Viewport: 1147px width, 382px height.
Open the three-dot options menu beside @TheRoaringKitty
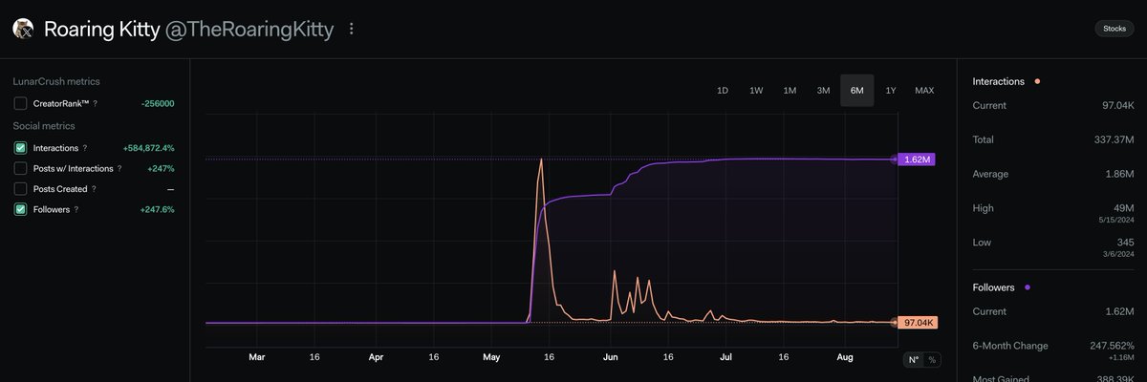pos(352,29)
